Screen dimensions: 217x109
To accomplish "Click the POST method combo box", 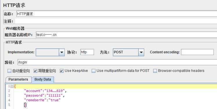I will (129, 52).
